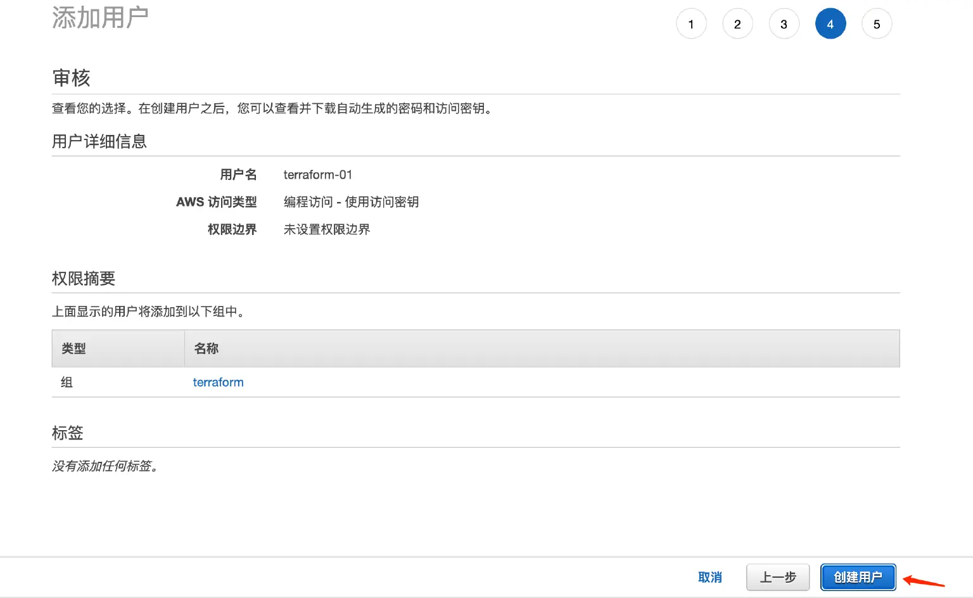Click the 名称 column header

[x=205, y=348]
